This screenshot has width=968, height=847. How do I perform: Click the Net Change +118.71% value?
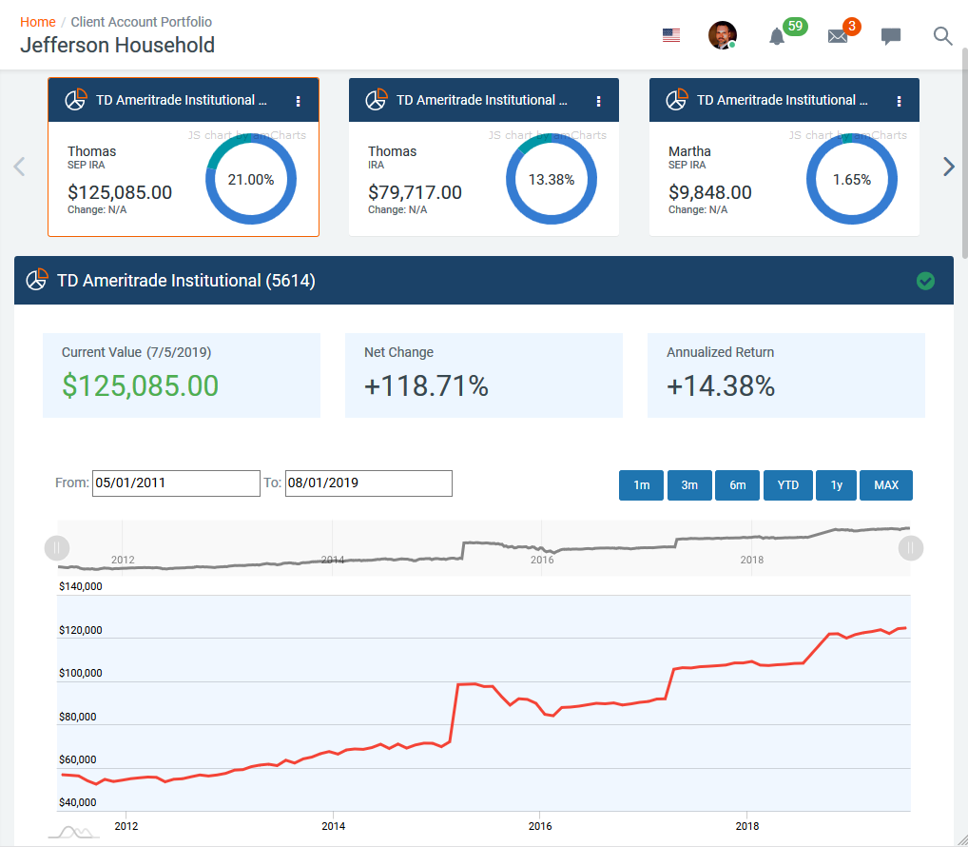pos(427,386)
